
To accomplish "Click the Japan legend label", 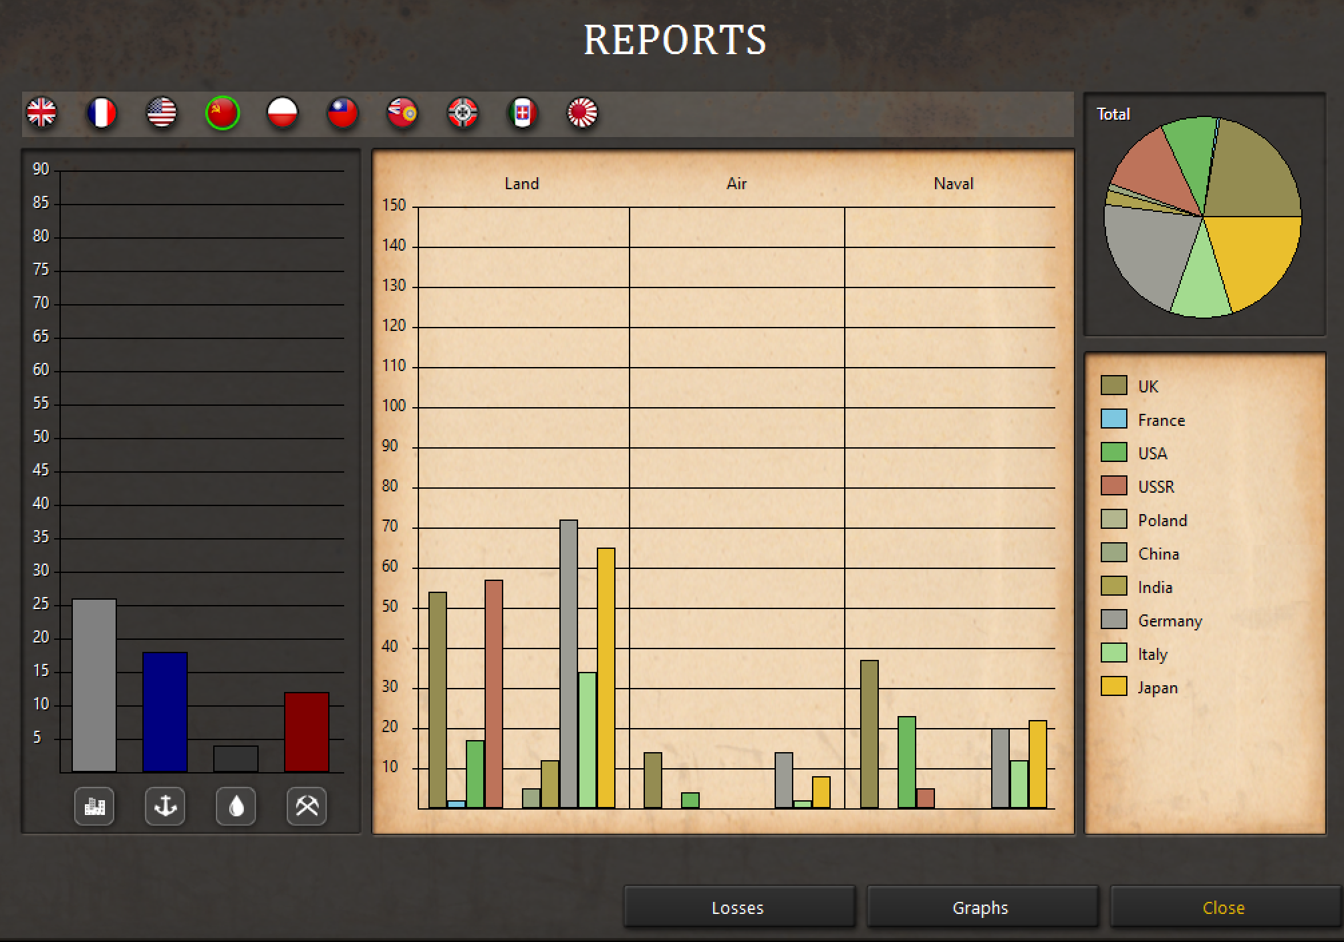I will tap(1158, 688).
